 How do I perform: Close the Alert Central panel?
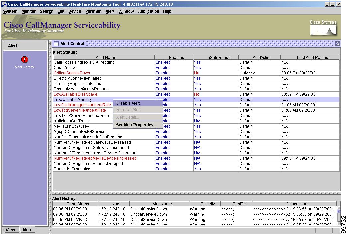[337, 43]
